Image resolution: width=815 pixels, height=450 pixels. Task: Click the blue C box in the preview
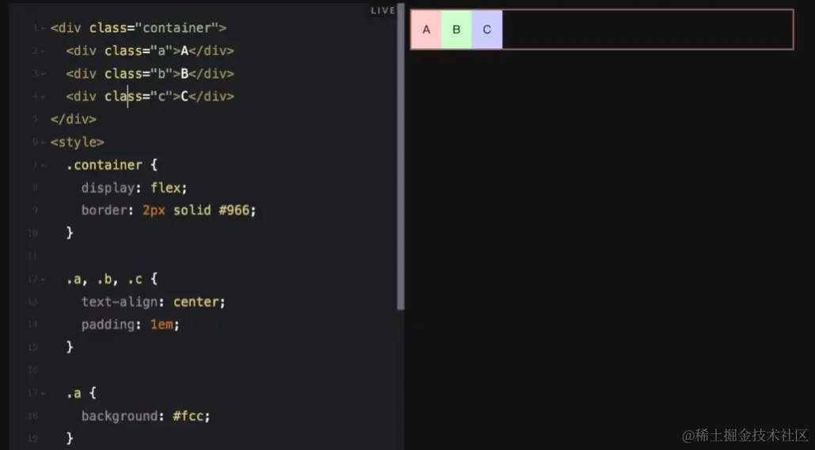487,29
